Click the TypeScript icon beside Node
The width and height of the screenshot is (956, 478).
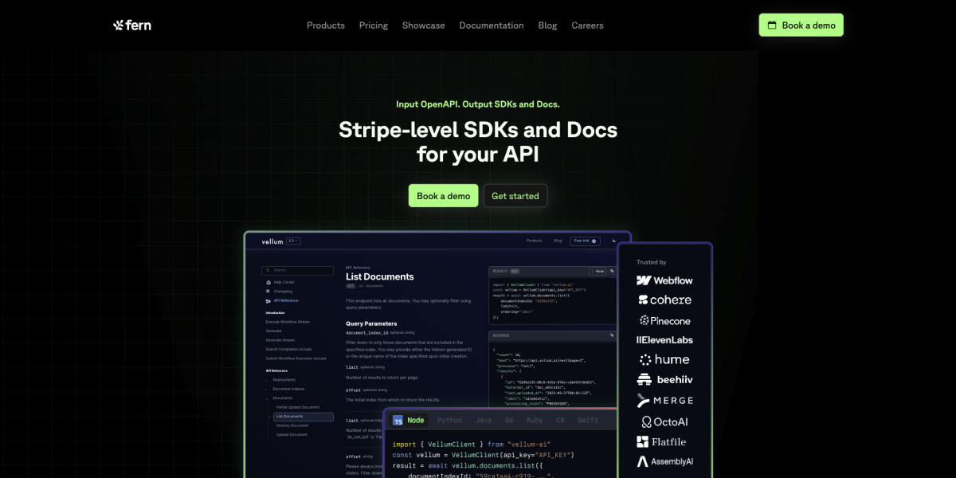pyautogui.click(x=398, y=420)
